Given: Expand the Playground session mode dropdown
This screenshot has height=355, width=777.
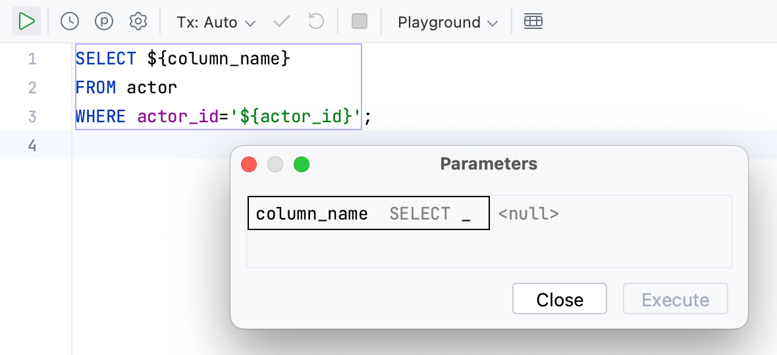Looking at the screenshot, I should tap(448, 22).
